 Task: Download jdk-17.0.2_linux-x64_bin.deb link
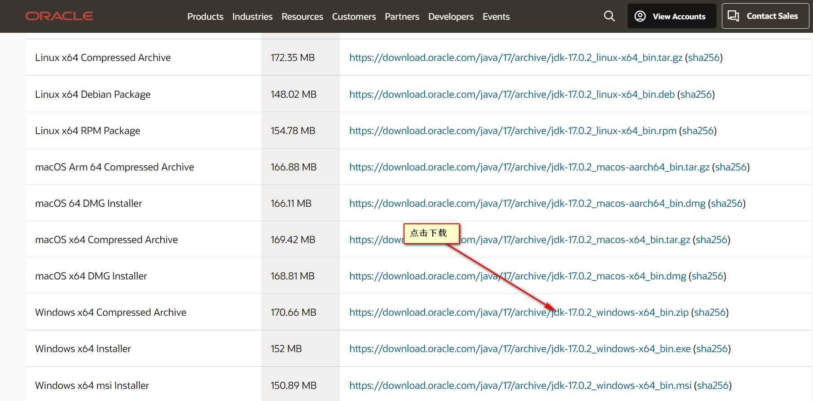512,94
